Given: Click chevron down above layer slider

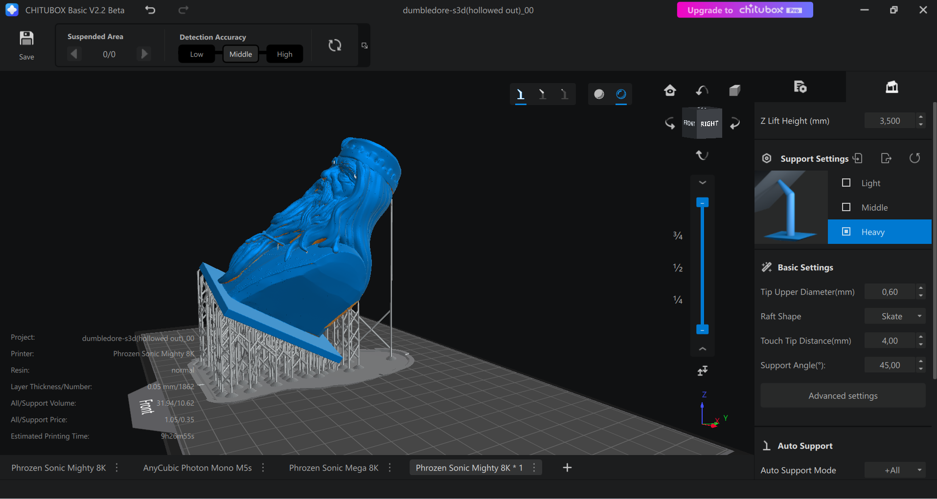Looking at the screenshot, I should 703,182.
